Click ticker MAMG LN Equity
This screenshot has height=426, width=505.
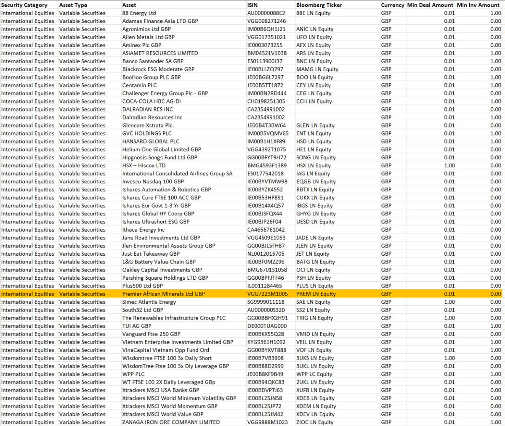tap(317, 69)
